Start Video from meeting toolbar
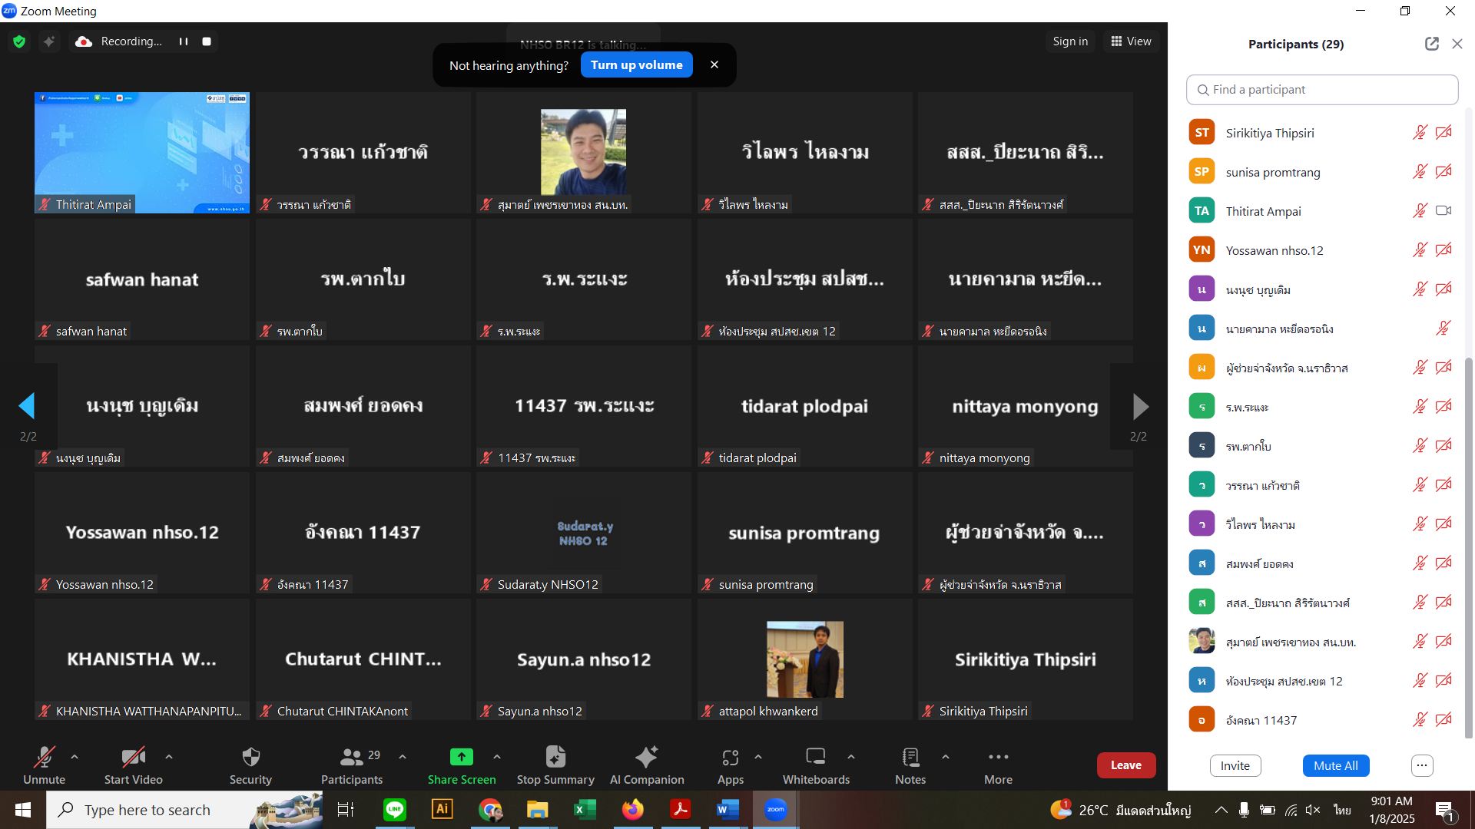This screenshot has height=829, width=1475. pyautogui.click(x=134, y=765)
